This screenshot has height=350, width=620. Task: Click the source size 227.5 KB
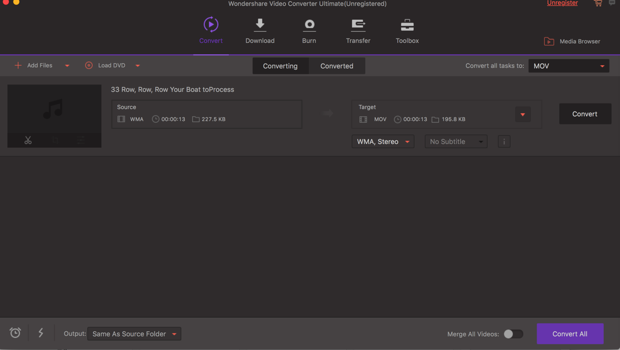[214, 119]
